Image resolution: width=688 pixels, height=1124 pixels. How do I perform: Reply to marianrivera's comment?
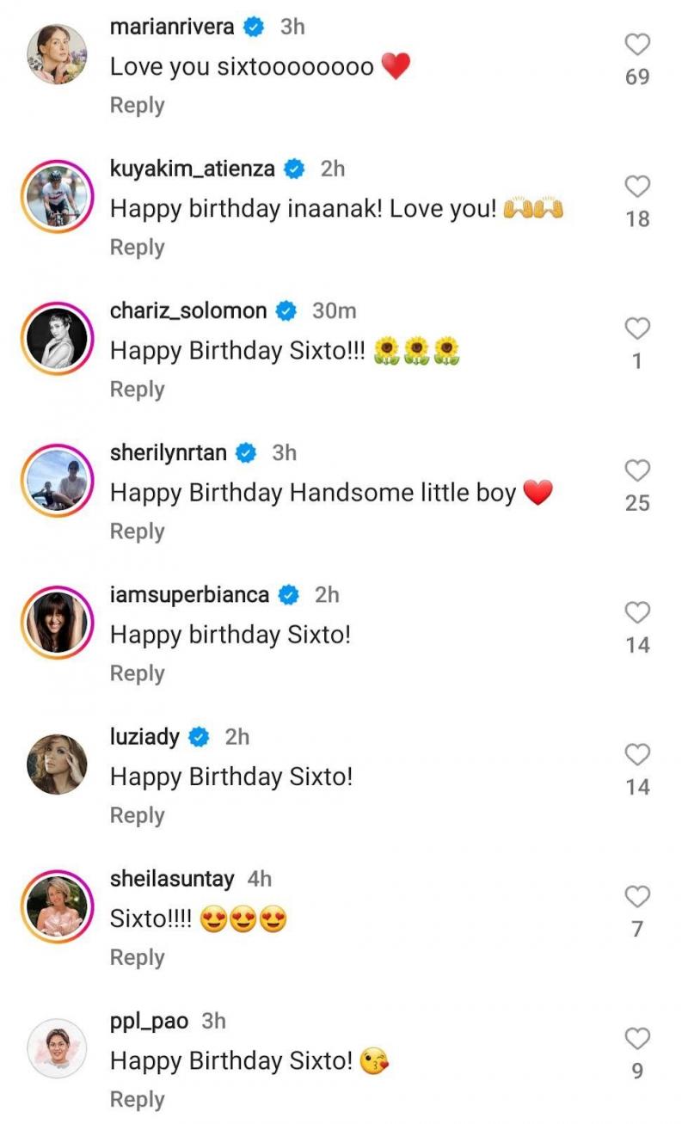point(137,105)
